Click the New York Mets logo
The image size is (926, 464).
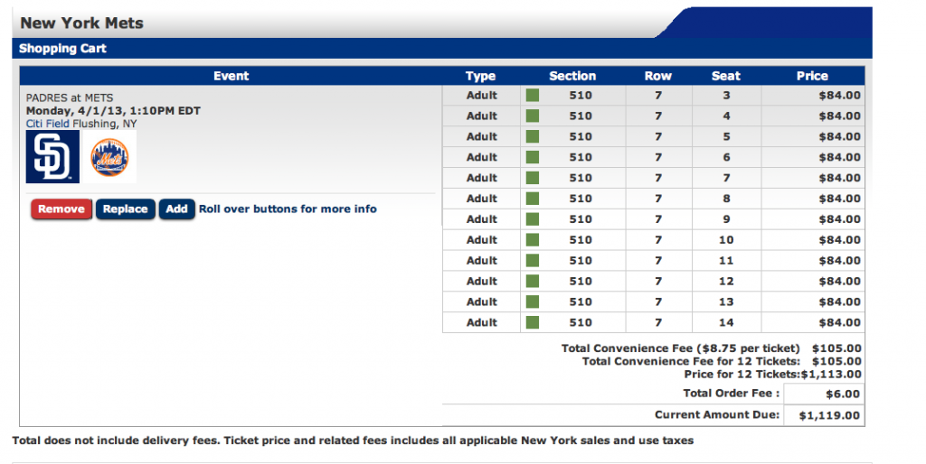(109, 157)
